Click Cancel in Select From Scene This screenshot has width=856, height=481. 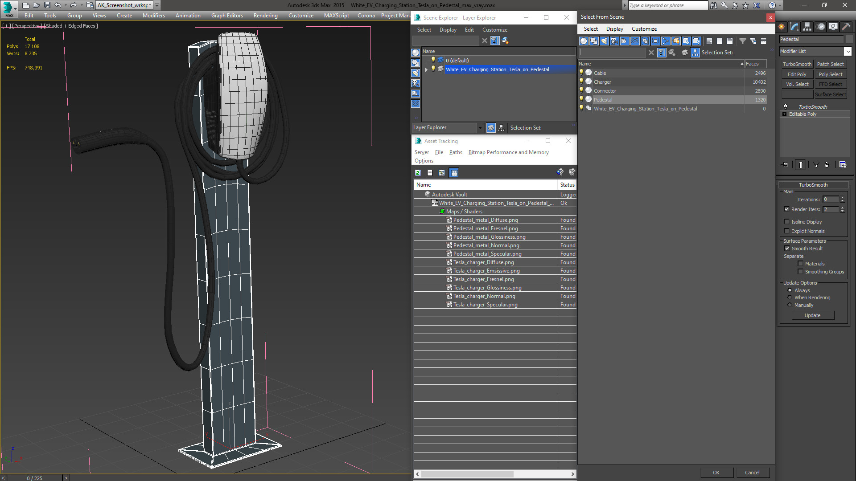[752, 473]
